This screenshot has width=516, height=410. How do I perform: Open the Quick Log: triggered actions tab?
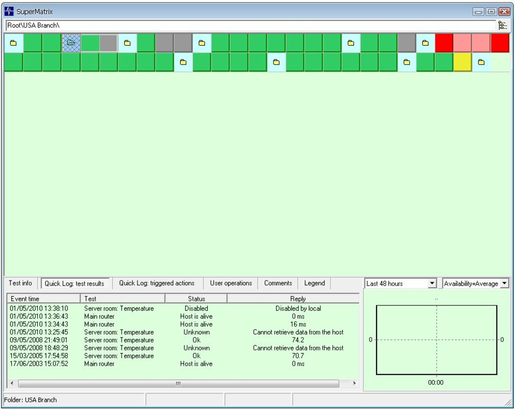point(156,283)
